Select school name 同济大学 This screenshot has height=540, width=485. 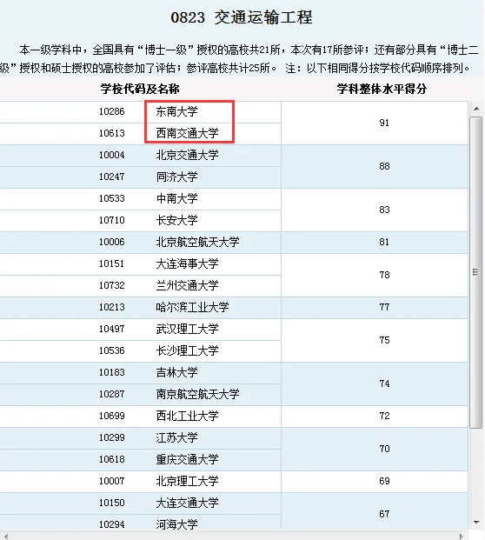[x=177, y=177]
